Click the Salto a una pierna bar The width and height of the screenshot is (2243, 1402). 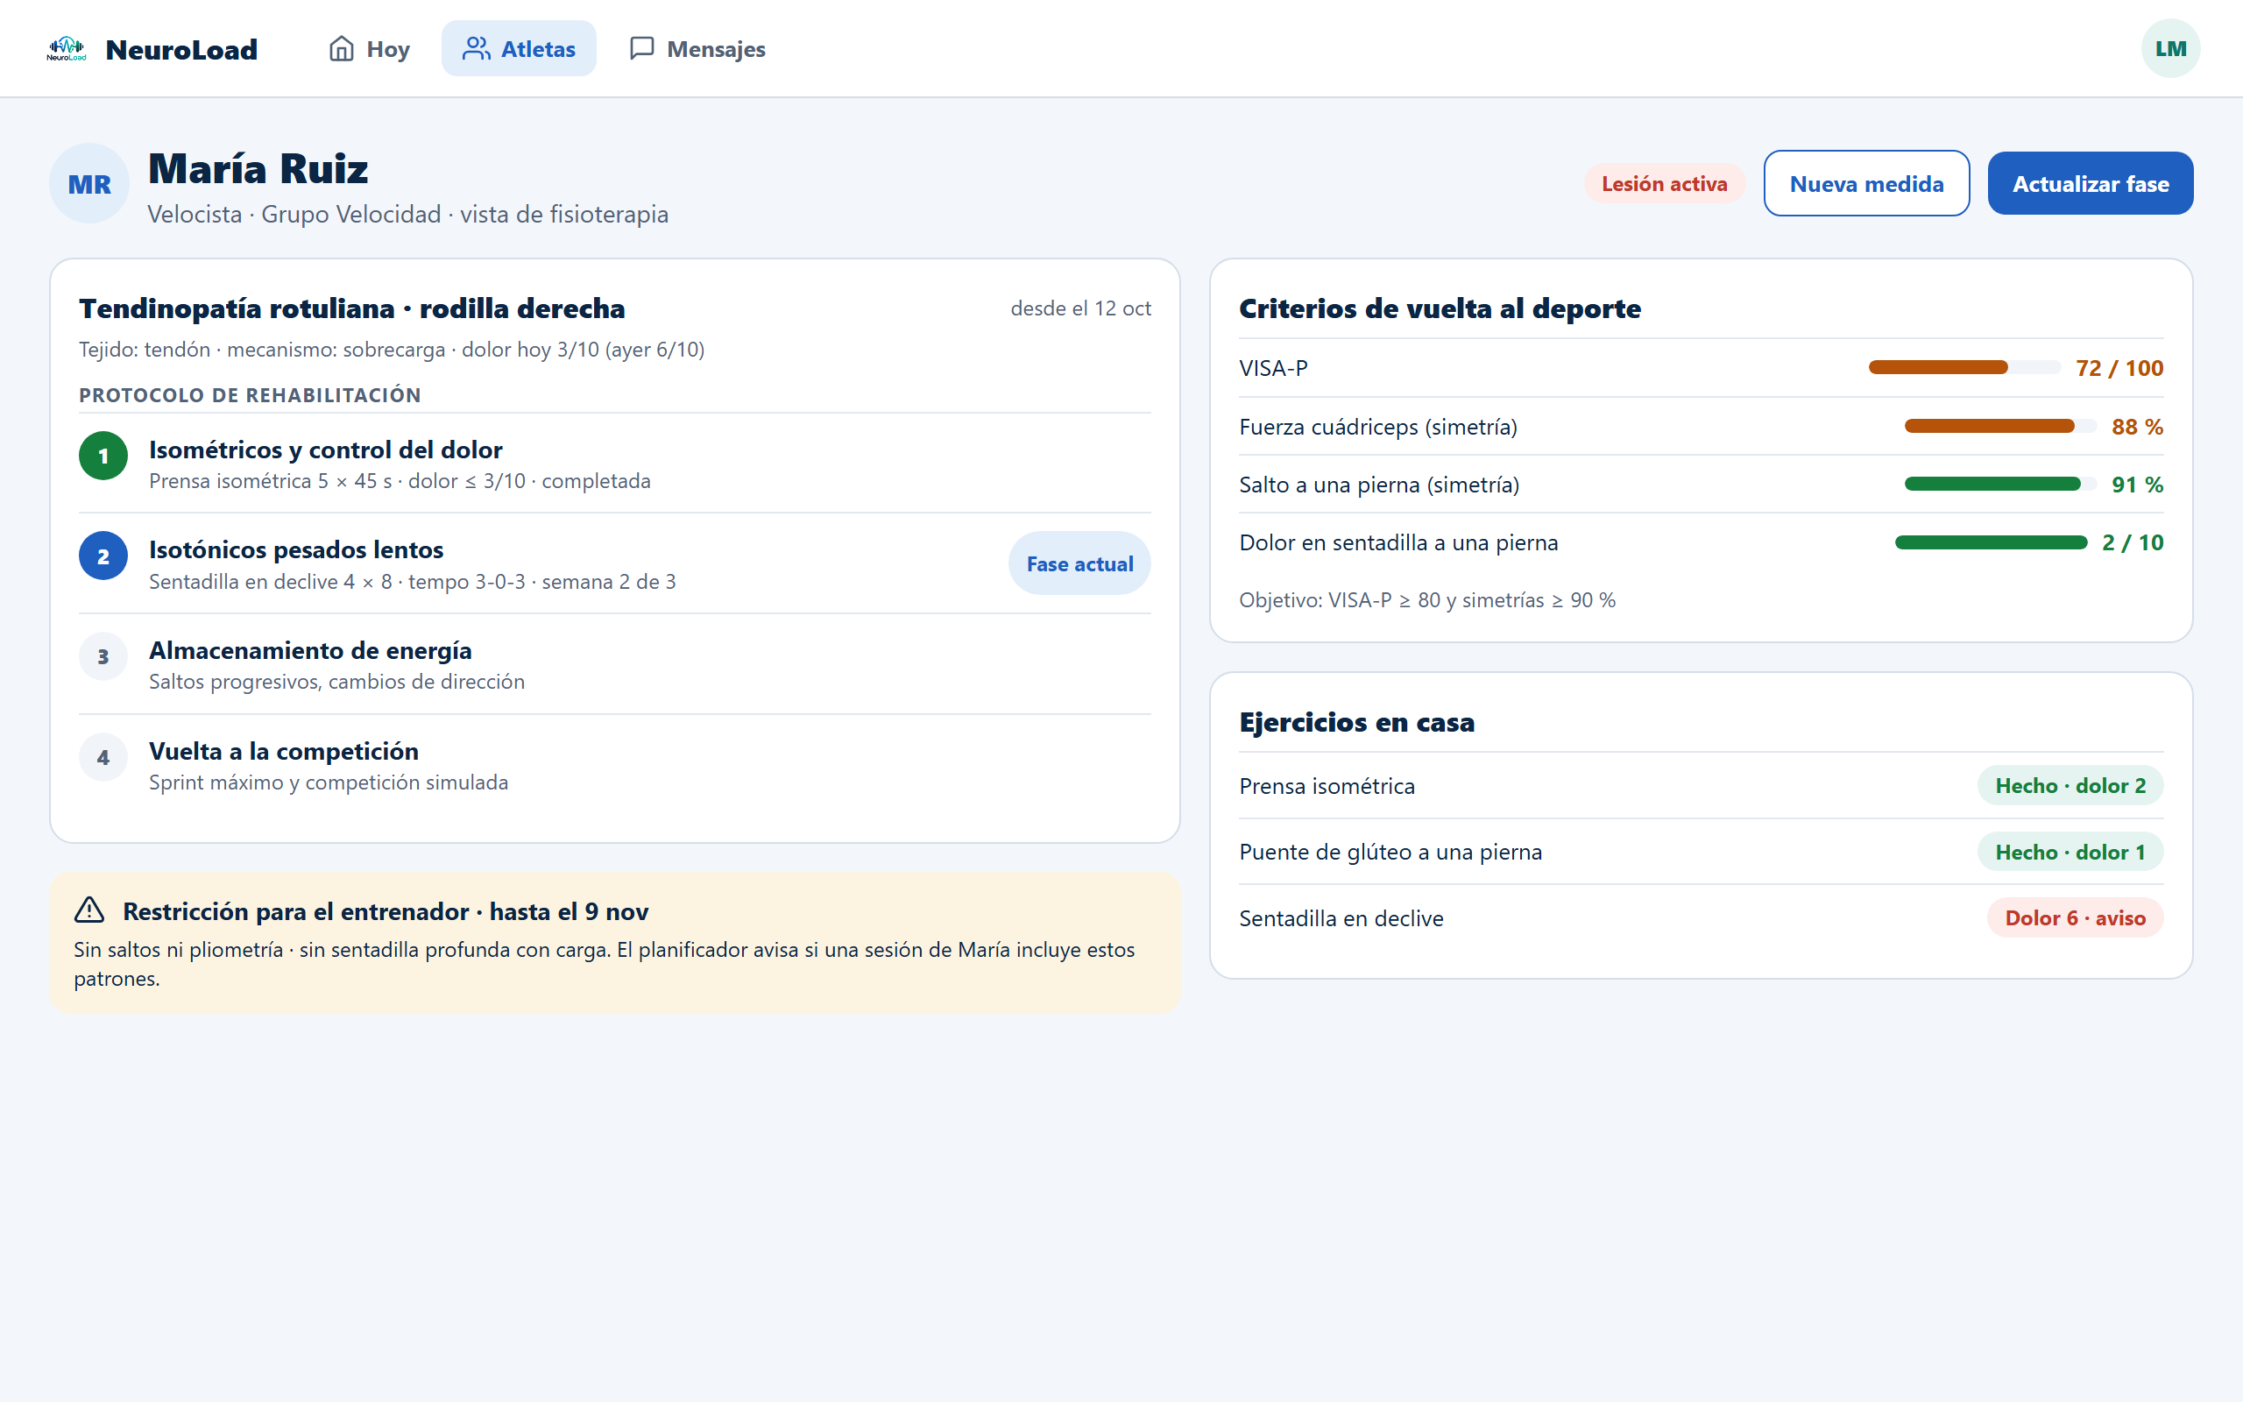pyautogui.click(x=2000, y=484)
